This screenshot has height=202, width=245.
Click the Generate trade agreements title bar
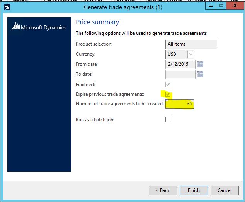click(122, 7)
